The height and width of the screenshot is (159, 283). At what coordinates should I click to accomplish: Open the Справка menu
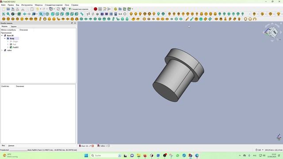click(75, 5)
